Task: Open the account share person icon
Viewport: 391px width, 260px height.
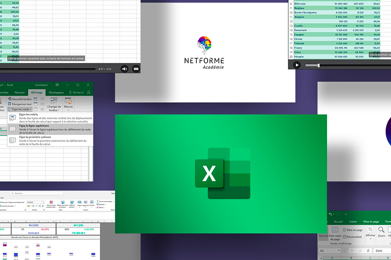Action: pos(89,92)
